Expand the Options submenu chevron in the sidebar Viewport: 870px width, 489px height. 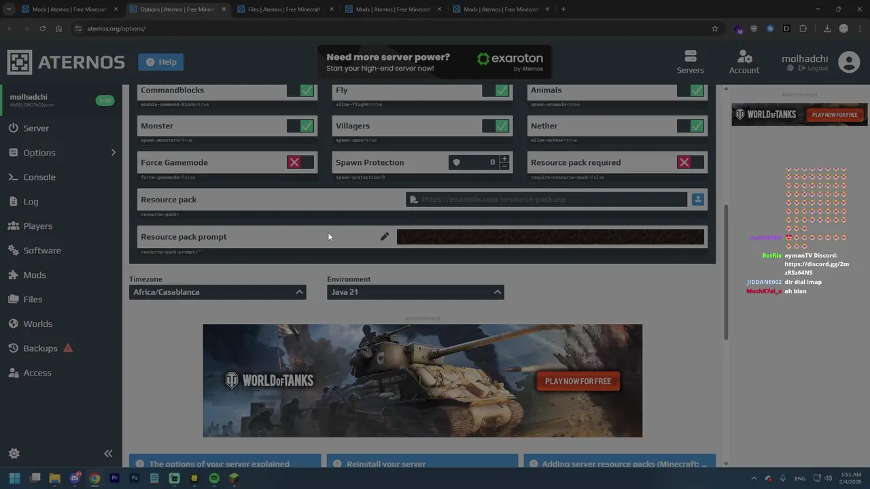114,153
